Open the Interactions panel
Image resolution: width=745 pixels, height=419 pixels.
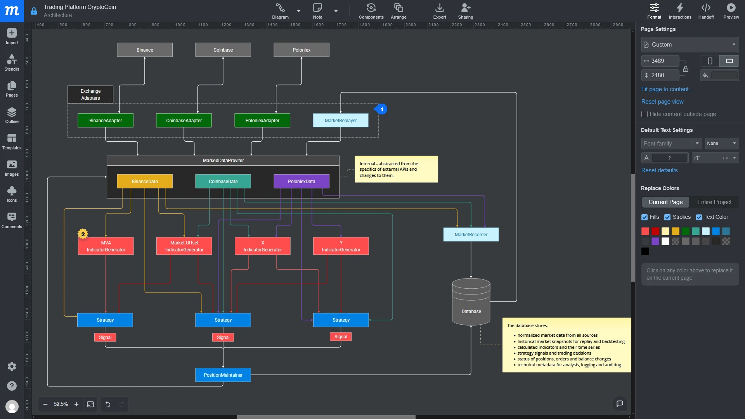[679, 10]
